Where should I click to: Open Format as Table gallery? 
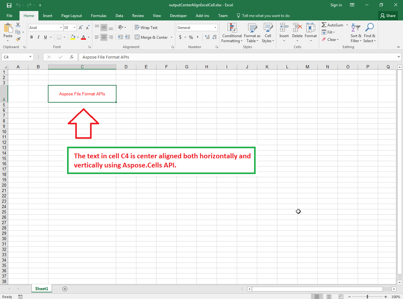(x=252, y=33)
